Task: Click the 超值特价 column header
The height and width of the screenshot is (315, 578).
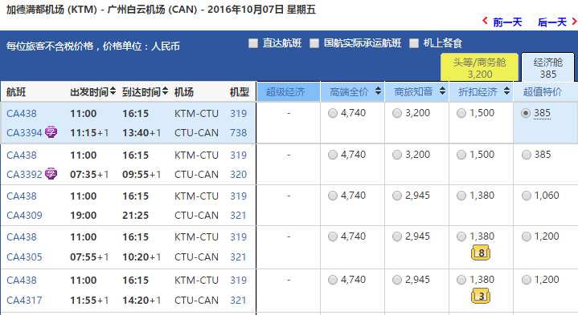Action: pyautogui.click(x=546, y=92)
